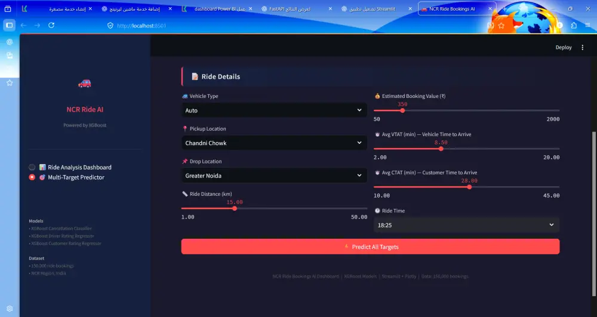
Task: Go back with the back arrow
Action: pos(24,25)
